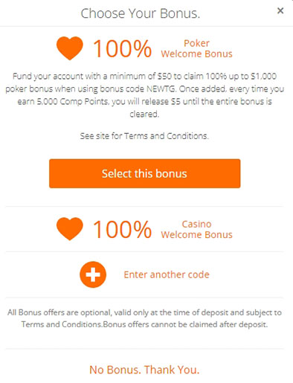
Task: Click the word 'cleared.' ending poker description
Action: (x=144, y=114)
